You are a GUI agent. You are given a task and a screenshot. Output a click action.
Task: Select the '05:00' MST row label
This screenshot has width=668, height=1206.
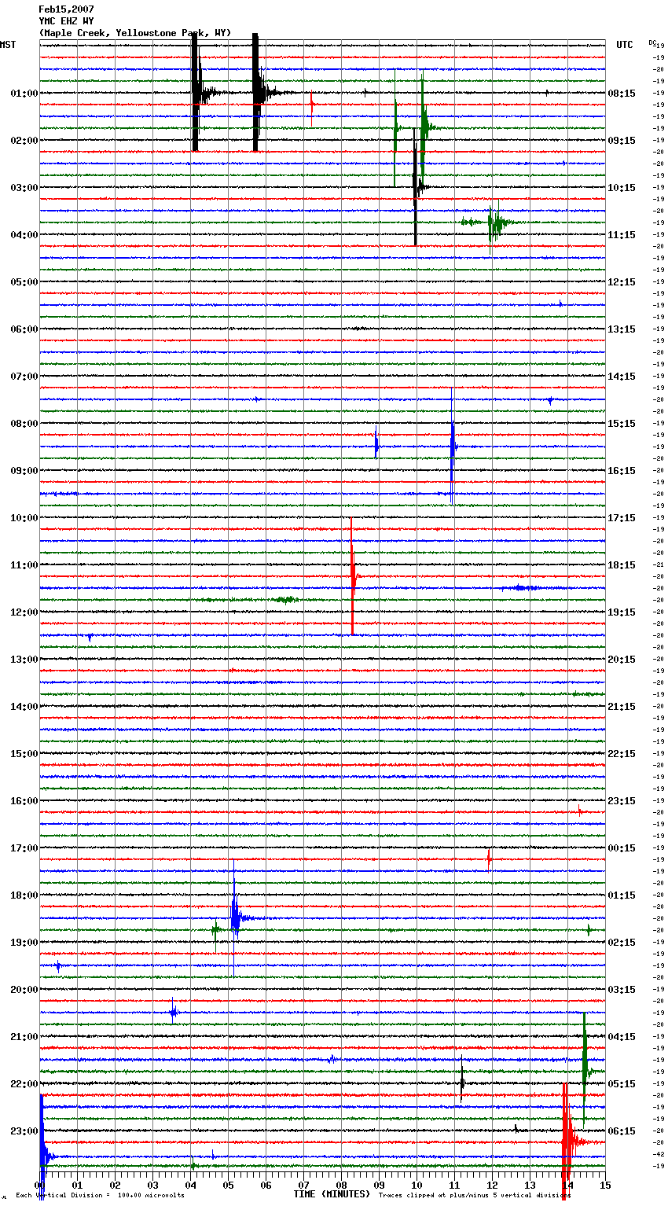point(24,282)
